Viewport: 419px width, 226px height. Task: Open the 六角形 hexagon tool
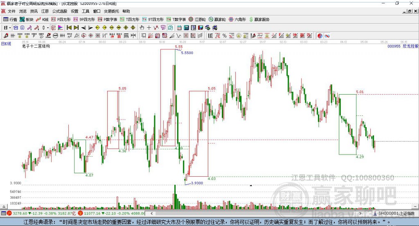237,20
